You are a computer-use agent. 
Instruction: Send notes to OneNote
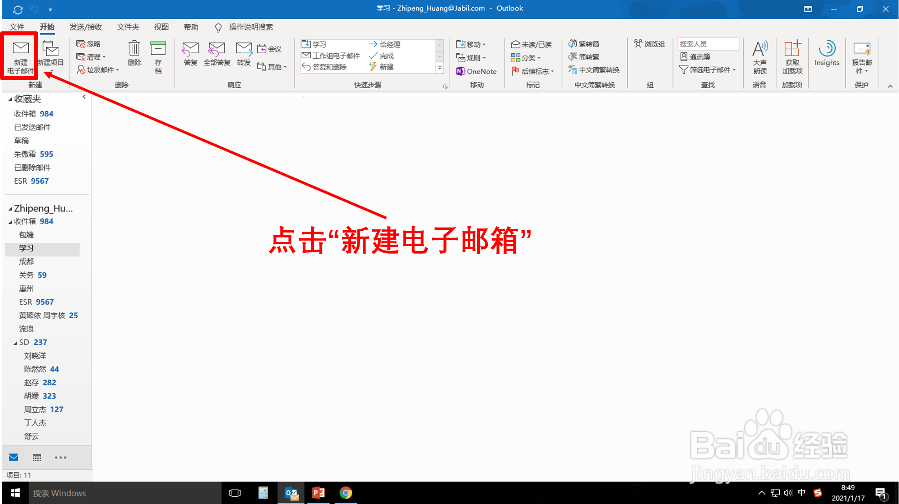[x=477, y=71]
